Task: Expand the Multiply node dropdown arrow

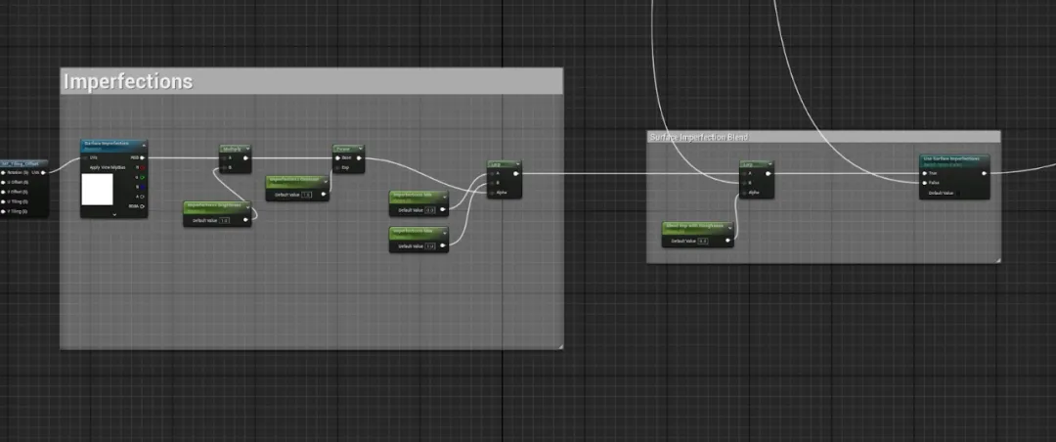Action: (x=247, y=149)
